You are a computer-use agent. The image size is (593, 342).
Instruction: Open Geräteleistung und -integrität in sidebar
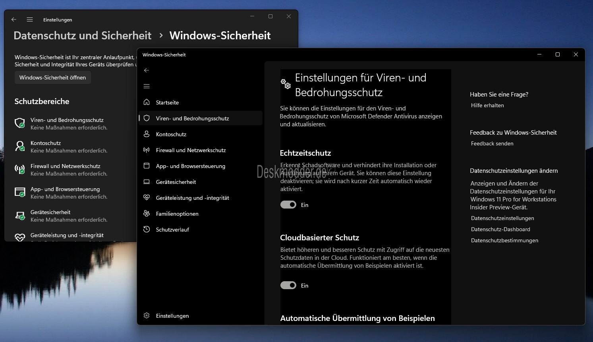[201, 198]
